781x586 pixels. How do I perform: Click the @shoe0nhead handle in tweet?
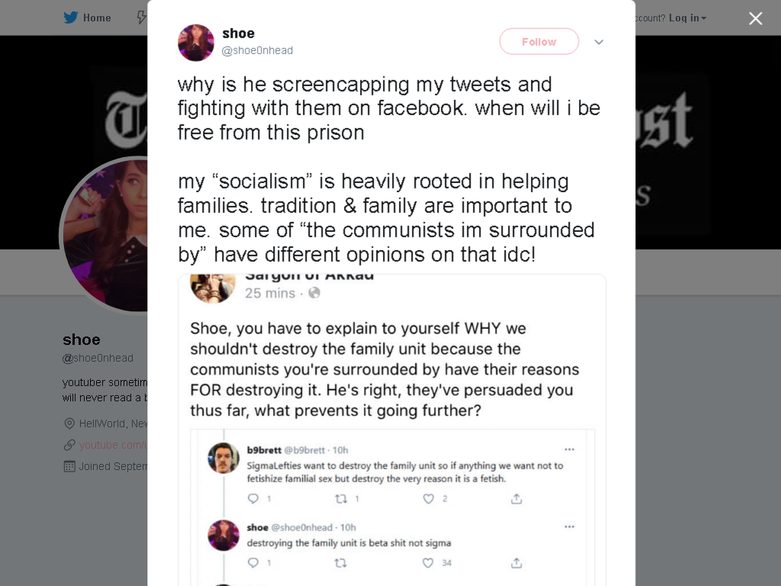257,50
